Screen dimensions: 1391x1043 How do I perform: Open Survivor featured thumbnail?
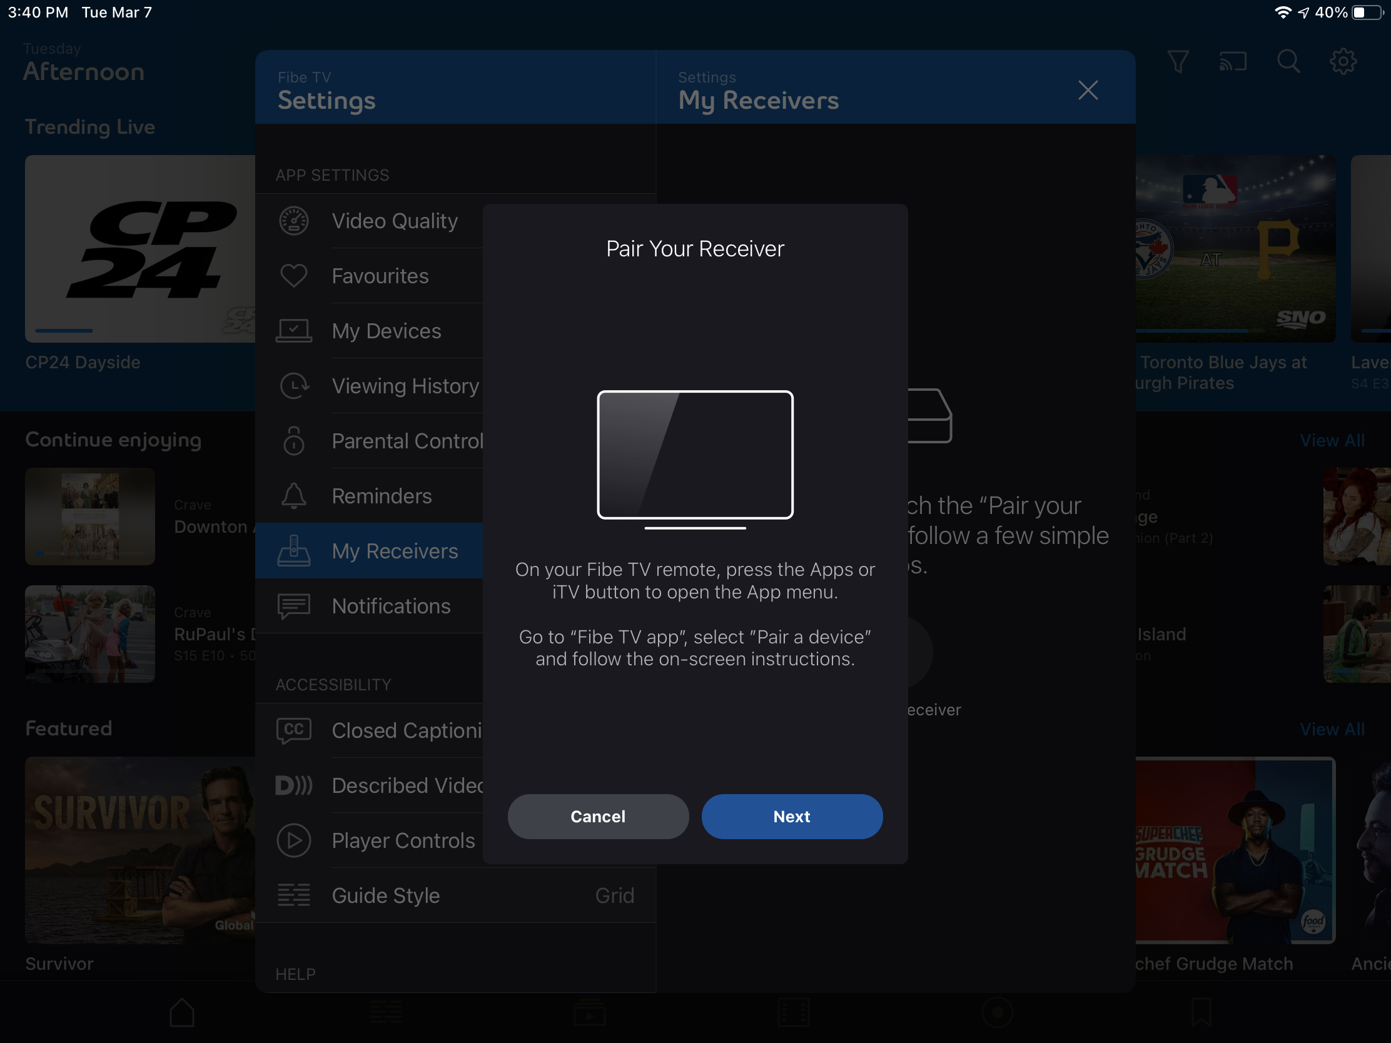click(x=140, y=850)
